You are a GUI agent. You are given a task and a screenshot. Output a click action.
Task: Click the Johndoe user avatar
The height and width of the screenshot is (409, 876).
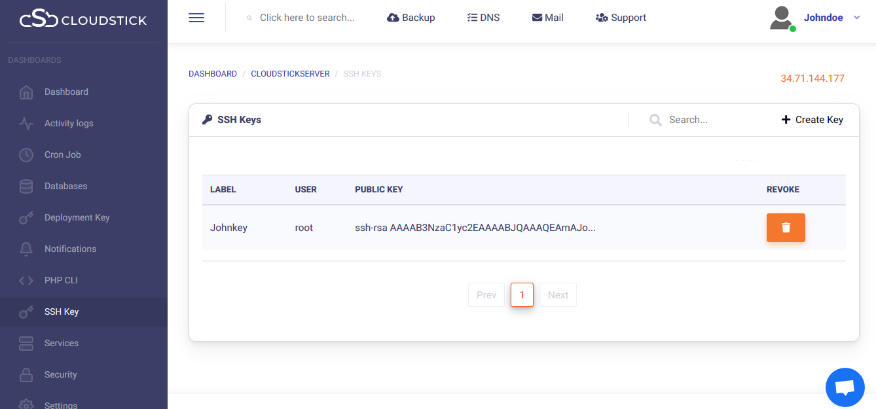pyautogui.click(x=781, y=18)
